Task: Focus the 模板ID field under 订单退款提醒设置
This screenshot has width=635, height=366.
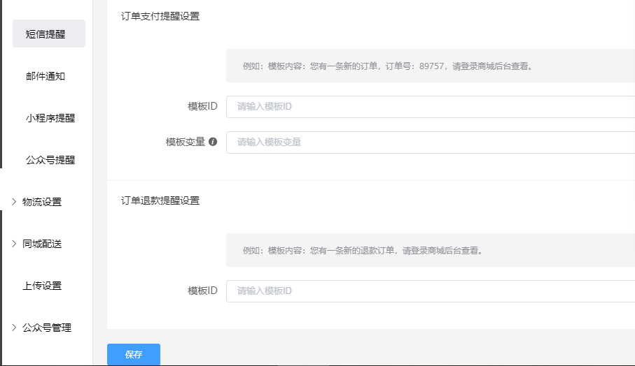Action: (x=431, y=291)
